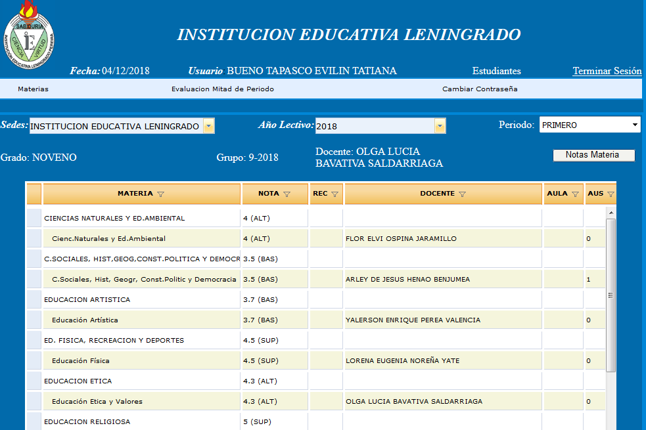Click the Notas Materia button
The width and height of the screenshot is (646, 430).
[x=594, y=155]
